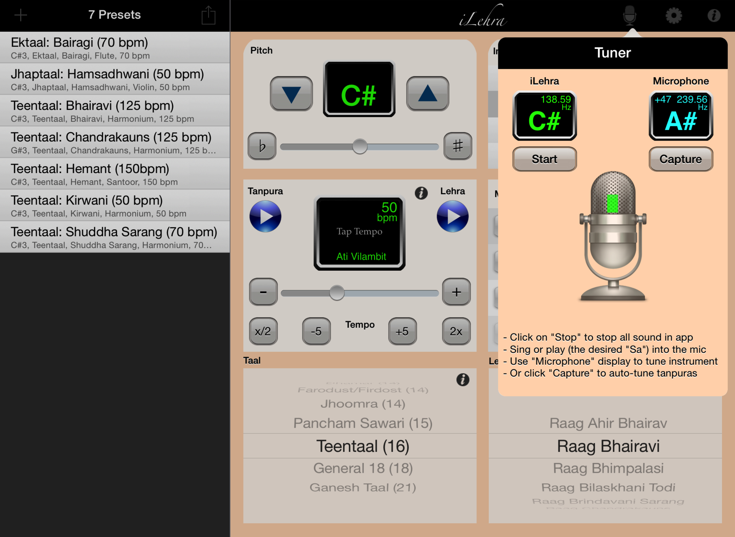Play the Lehra melody

[452, 216]
